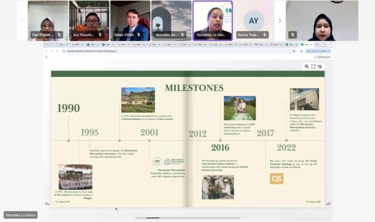
Task: Select Ary Pasarib's video tile
Action: (89, 21)
